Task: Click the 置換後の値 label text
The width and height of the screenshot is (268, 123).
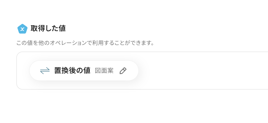Action: 72,71
